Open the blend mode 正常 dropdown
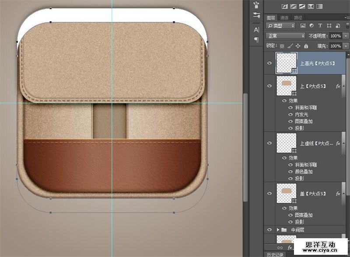The width and height of the screenshot is (350, 257). tap(286, 36)
